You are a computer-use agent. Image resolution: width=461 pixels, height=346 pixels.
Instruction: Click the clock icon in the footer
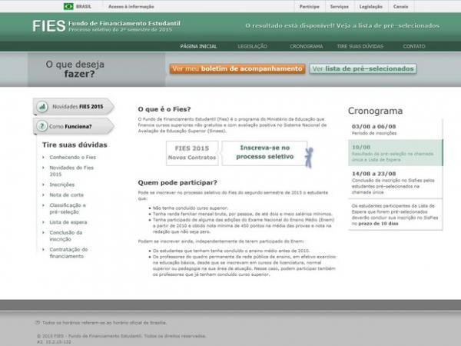(38, 322)
